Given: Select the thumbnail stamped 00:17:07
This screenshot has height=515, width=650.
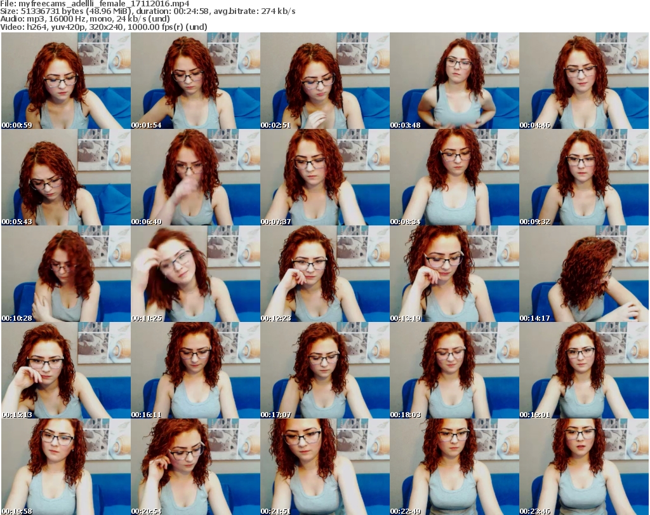Looking at the screenshot, I should pyautogui.click(x=325, y=371).
